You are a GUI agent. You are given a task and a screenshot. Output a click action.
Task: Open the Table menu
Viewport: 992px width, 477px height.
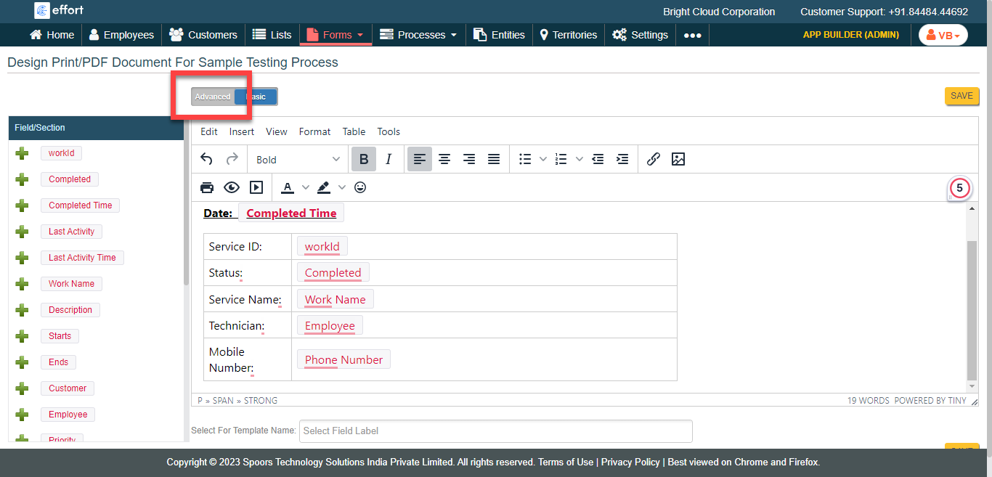pyautogui.click(x=354, y=131)
